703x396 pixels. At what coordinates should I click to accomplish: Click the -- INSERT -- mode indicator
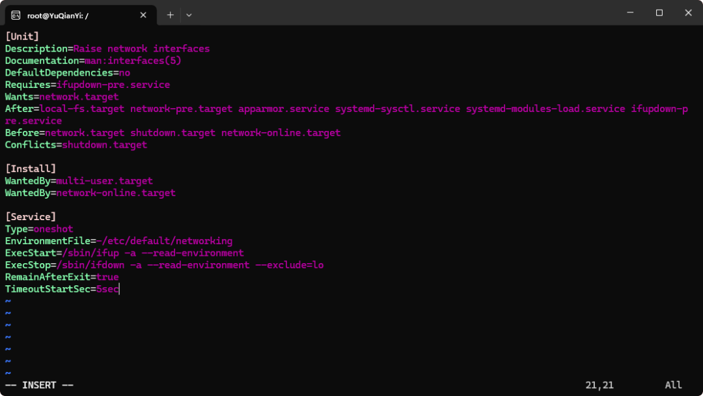(x=40, y=386)
